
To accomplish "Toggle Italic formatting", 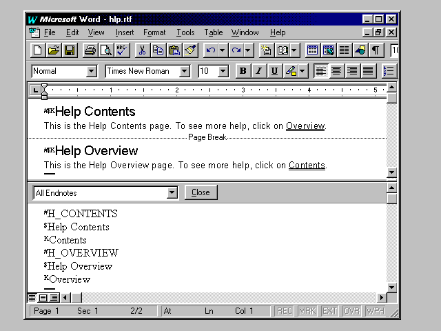I will pyautogui.click(x=258, y=71).
